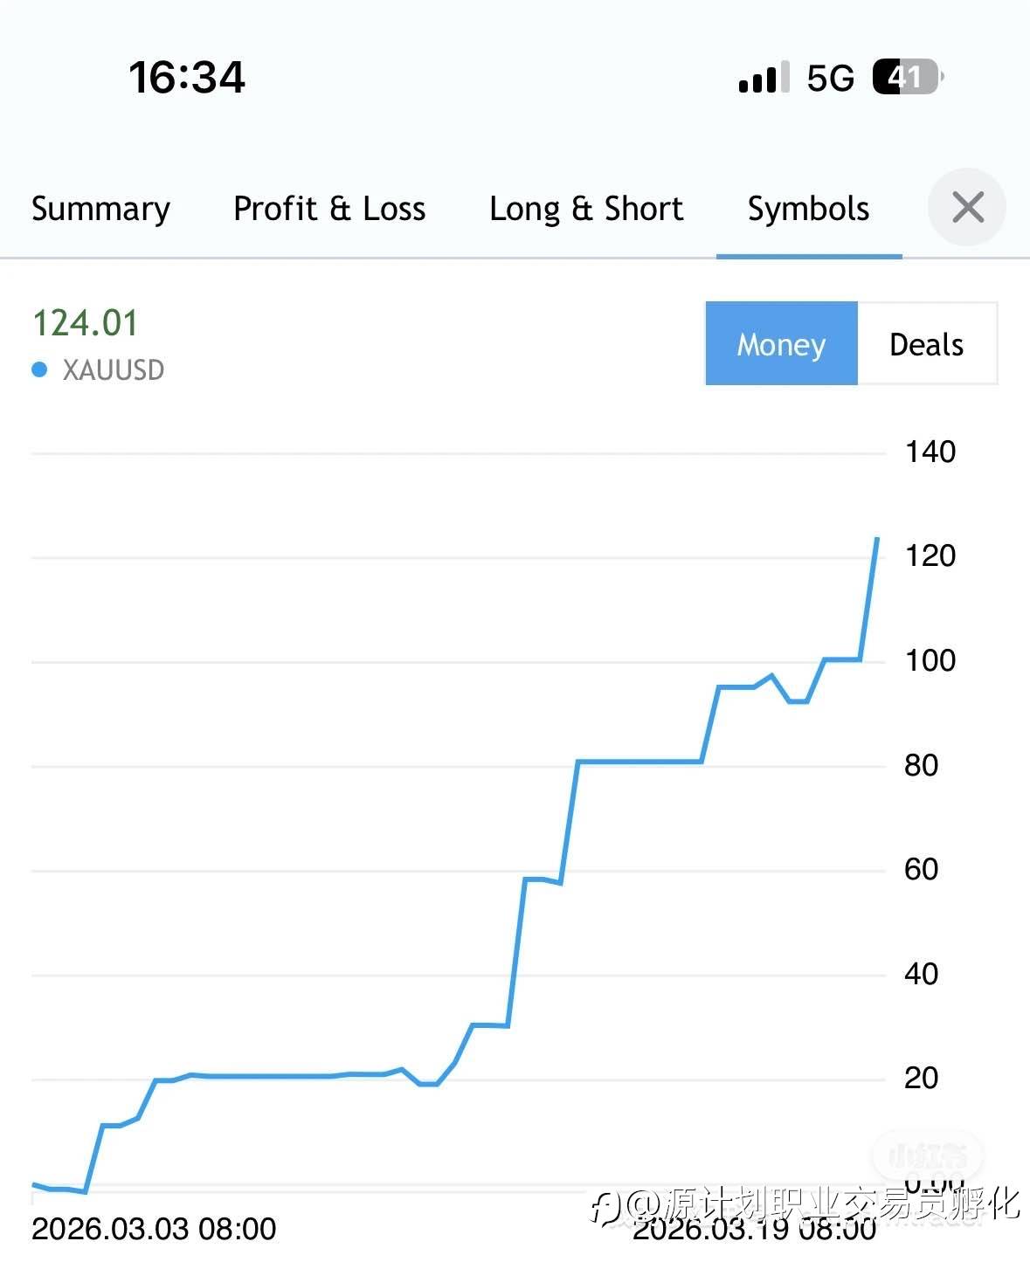Switch chart to Deals view
The height and width of the screenshot is (1262, 1030).
click(x=926, y=344)
